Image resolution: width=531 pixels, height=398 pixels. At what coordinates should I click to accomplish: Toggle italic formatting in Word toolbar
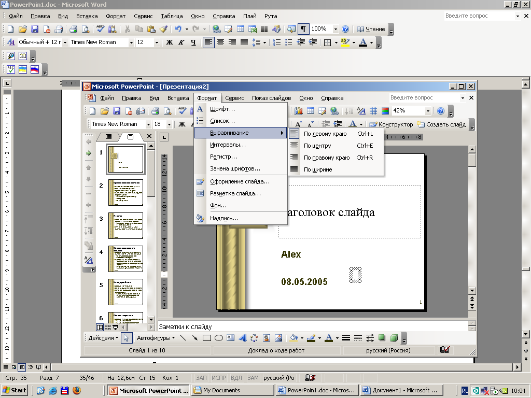(181, 42)
